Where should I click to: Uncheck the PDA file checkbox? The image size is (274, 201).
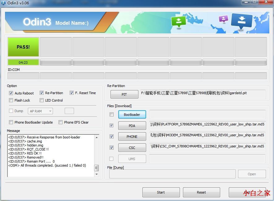click(x=111, y=125)
